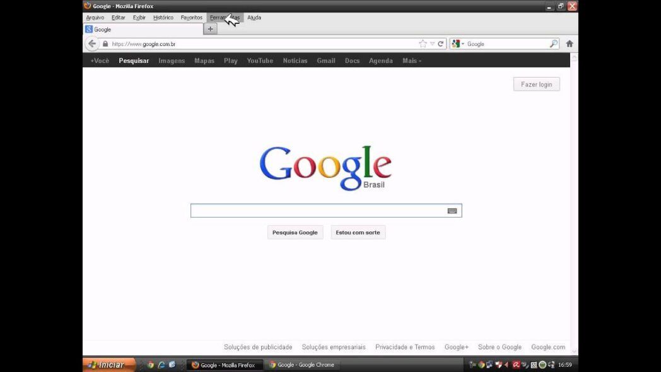
Task: Click the address bar URL field
Action: pos(264,44)
